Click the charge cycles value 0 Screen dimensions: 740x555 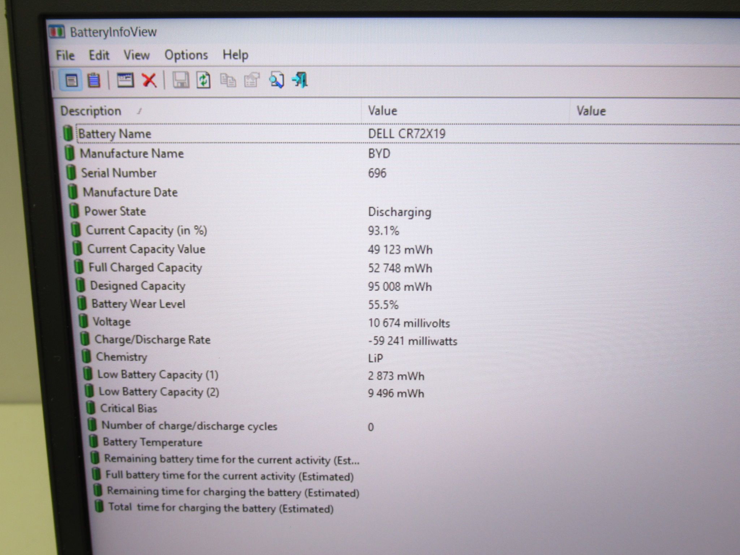pyautogui.click(x=371, y=427)
